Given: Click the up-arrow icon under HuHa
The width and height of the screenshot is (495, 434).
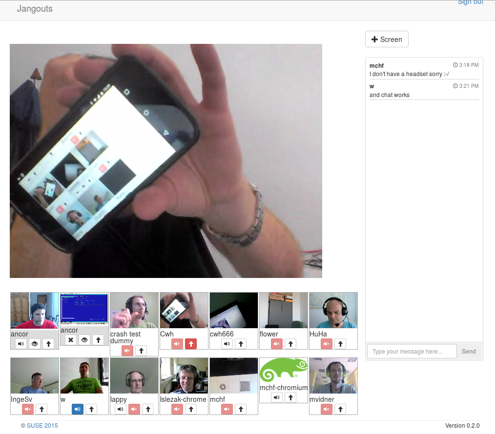Looking at the screenshot, I should pyautogui.click(x=340, y=344).
